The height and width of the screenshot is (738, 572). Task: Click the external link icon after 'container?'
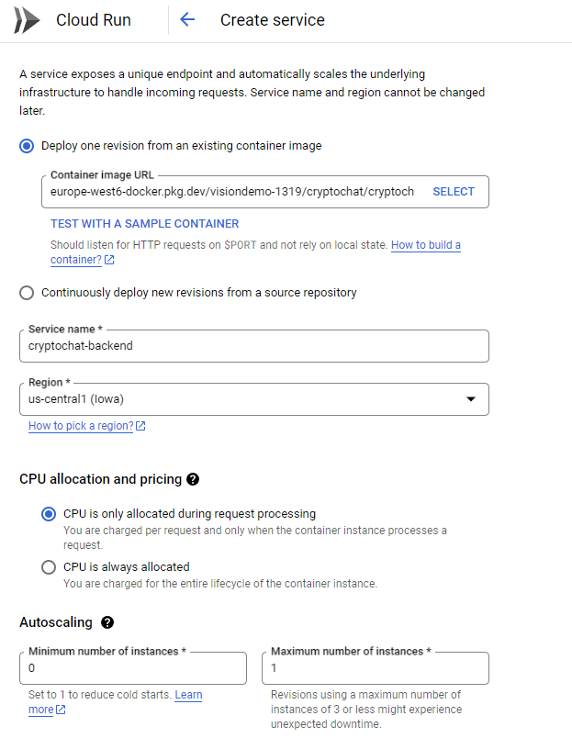click(x=109, y=260)
